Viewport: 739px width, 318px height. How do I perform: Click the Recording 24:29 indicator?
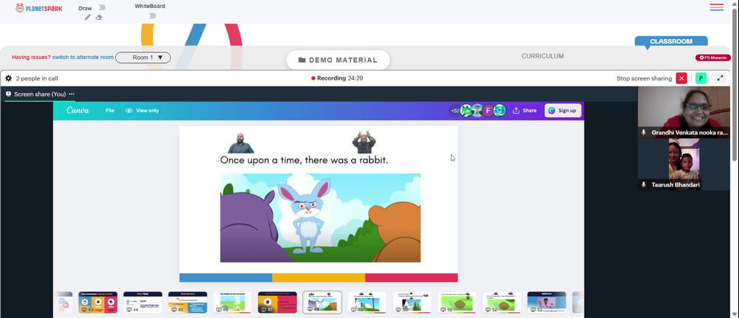[337, 78]
